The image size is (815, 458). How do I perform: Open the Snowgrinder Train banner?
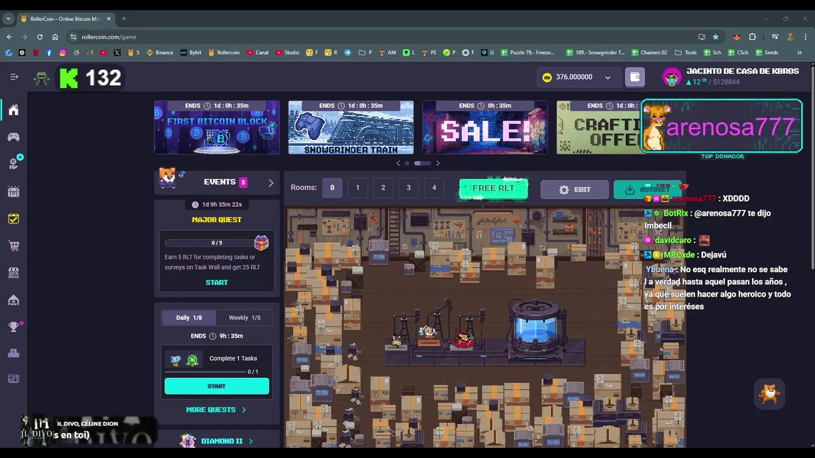(x=351, y=127)
